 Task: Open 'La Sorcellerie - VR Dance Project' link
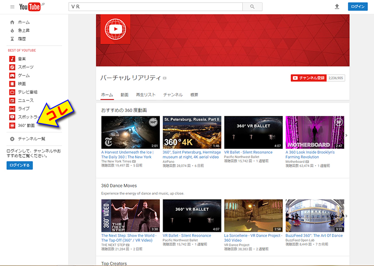pos(253,238)
